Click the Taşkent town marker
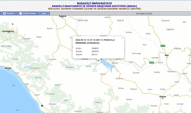191x113 pixels. 63,18
